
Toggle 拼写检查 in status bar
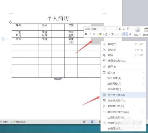[x=20, y=122]
